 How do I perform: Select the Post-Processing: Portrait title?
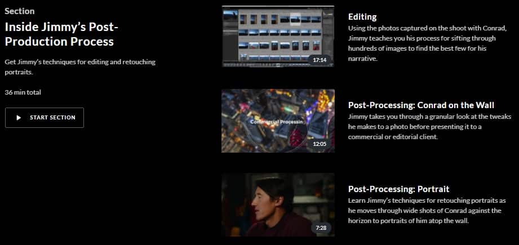coord(398,189)
